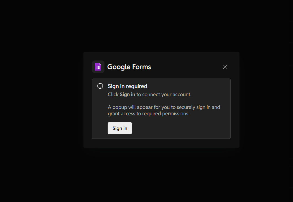
Task: Click the info circle icon
Action: 100,86
